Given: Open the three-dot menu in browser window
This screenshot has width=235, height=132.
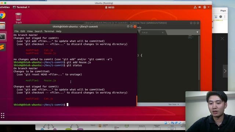Looking at the screenshot, I should [x=225, y=16].
